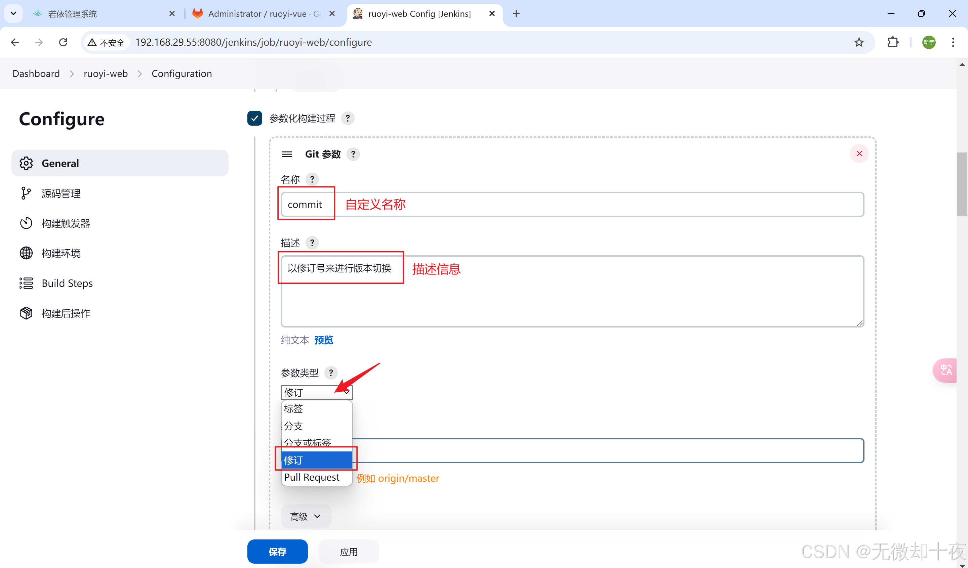Image resolution: width=968 pixels, height=568 pixels.
Task: Open 构建后操作 package icon section
Action: pos(26,313)
